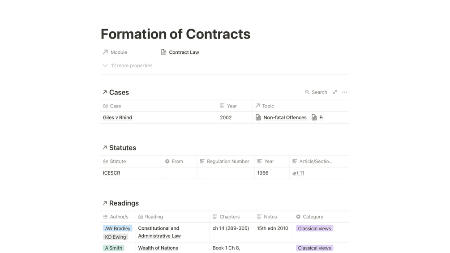
Task: Click the search magnifier icon in Cases
Action: click(x=307, y=92)
